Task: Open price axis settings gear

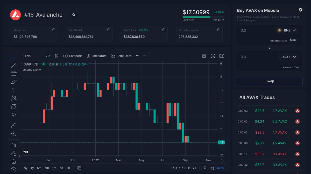Action: pos(222,160)
